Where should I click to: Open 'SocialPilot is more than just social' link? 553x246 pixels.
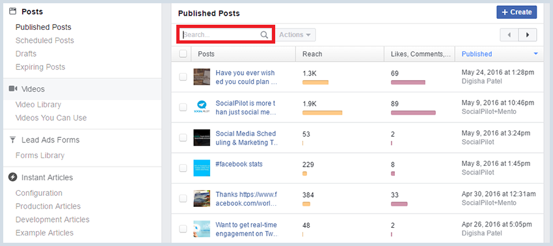246,107
